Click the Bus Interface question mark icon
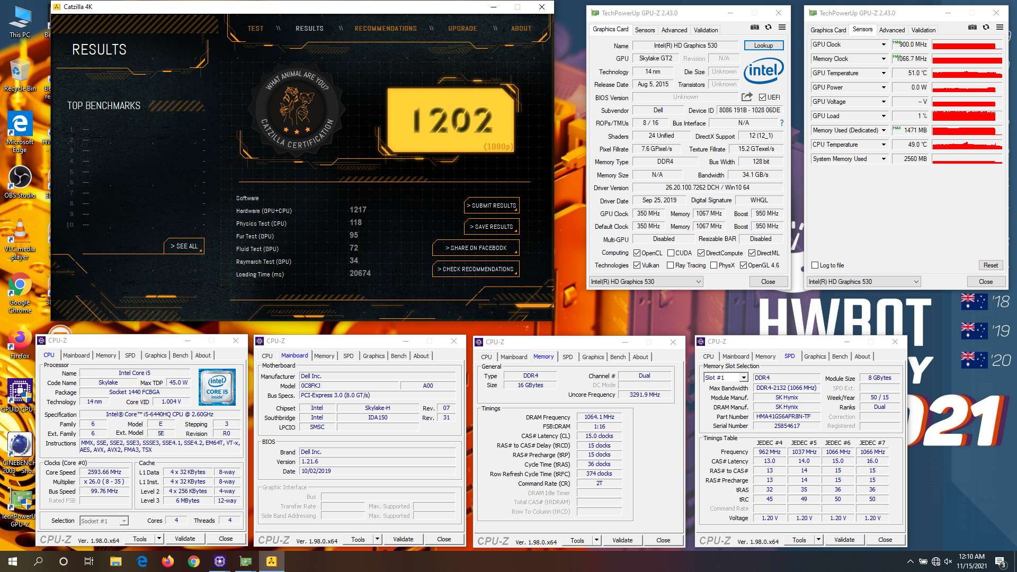 781,123
